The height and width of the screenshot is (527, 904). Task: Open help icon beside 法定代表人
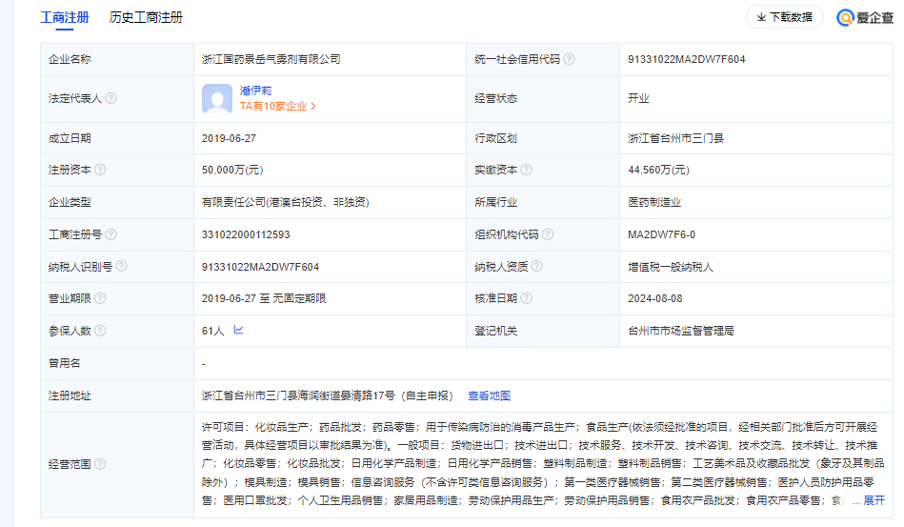tap(110, 98)
